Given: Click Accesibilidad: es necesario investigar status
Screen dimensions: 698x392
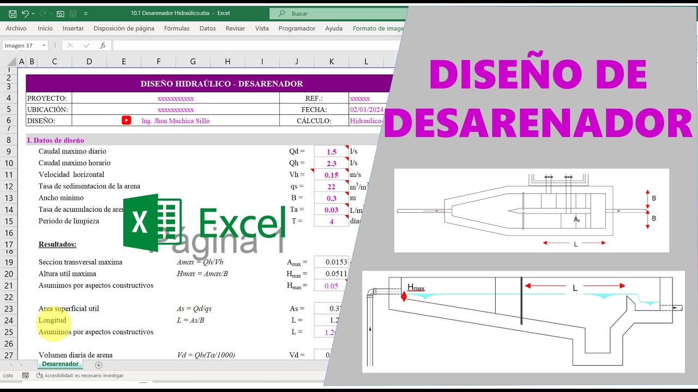Looking at the screenshot, I should (x=80, y=376).
